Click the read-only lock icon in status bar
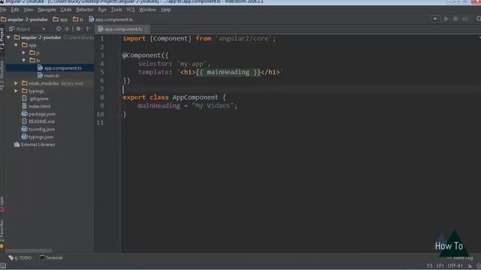Viewport: 481px width, 270px height. 470,266
